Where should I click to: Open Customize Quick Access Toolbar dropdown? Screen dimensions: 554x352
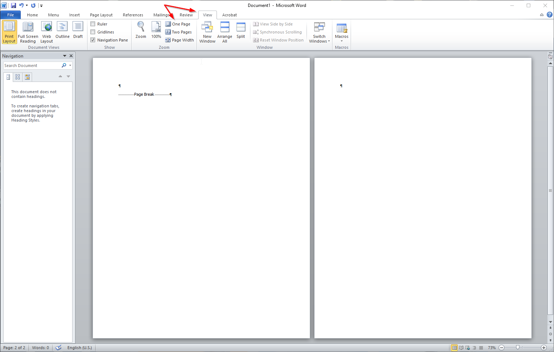41,6
